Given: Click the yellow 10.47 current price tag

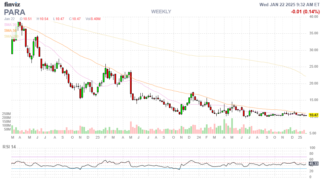Looking at the screenshot, I should (313, 115).
